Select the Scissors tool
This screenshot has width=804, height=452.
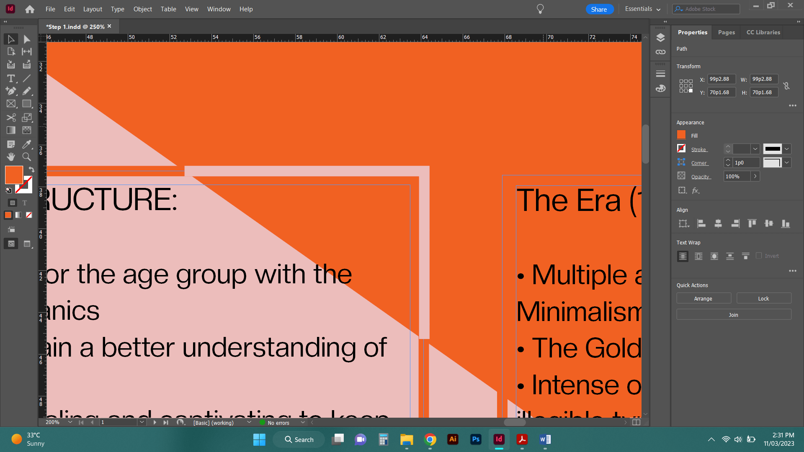[x=11, y=118]
